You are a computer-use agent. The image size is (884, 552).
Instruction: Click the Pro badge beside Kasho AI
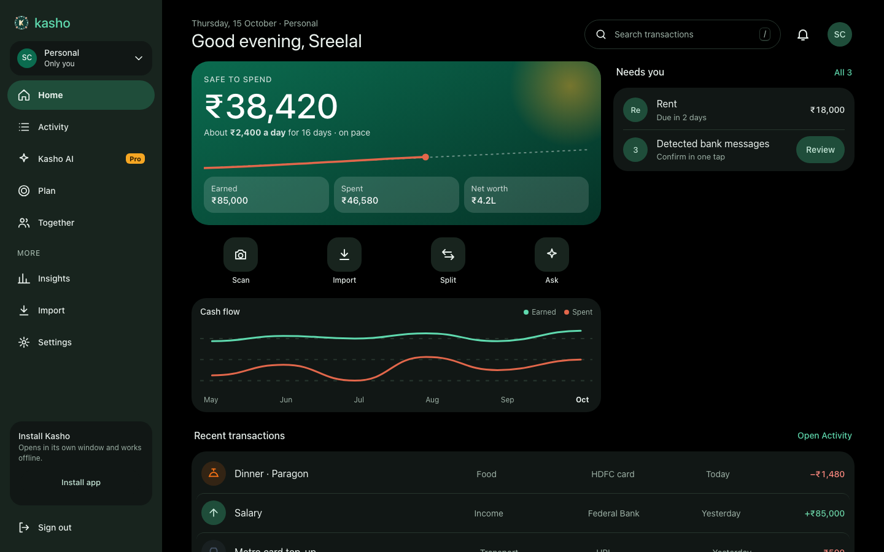(135, 159)
